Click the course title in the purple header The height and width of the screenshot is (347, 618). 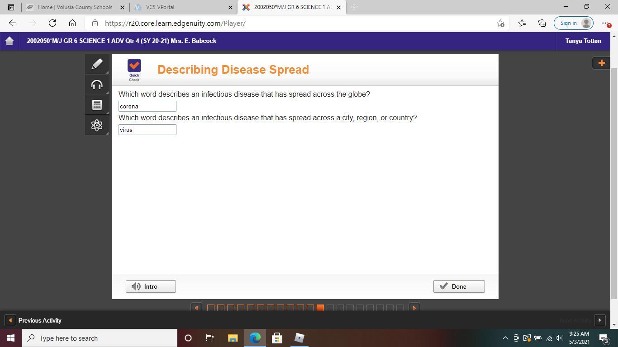(121, 41)
